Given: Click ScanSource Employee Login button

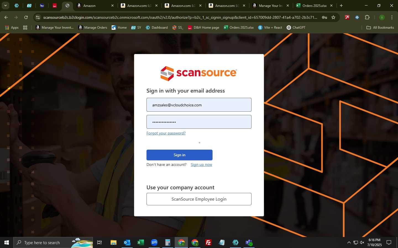Looking at the screenshot, I should [199, 199].
